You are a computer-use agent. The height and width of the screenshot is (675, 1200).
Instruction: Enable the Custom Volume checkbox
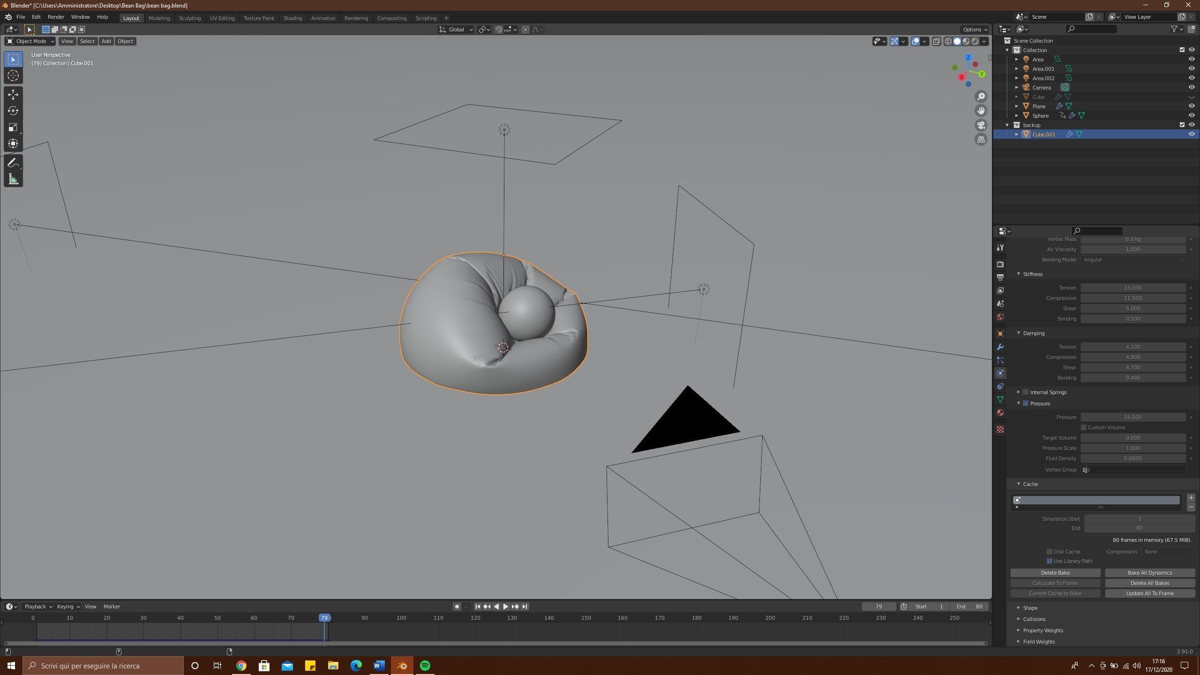(1084, 427)
